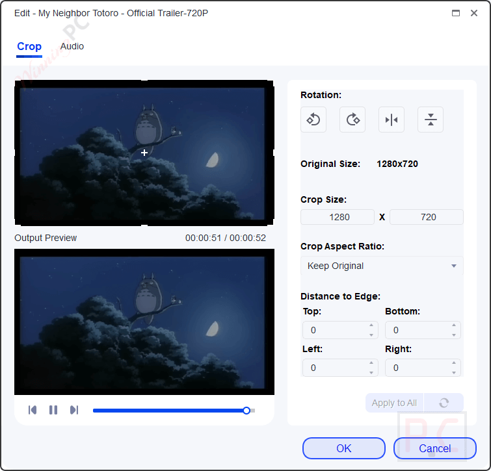
Task: Pause the video preview
Action: (53, 410)
